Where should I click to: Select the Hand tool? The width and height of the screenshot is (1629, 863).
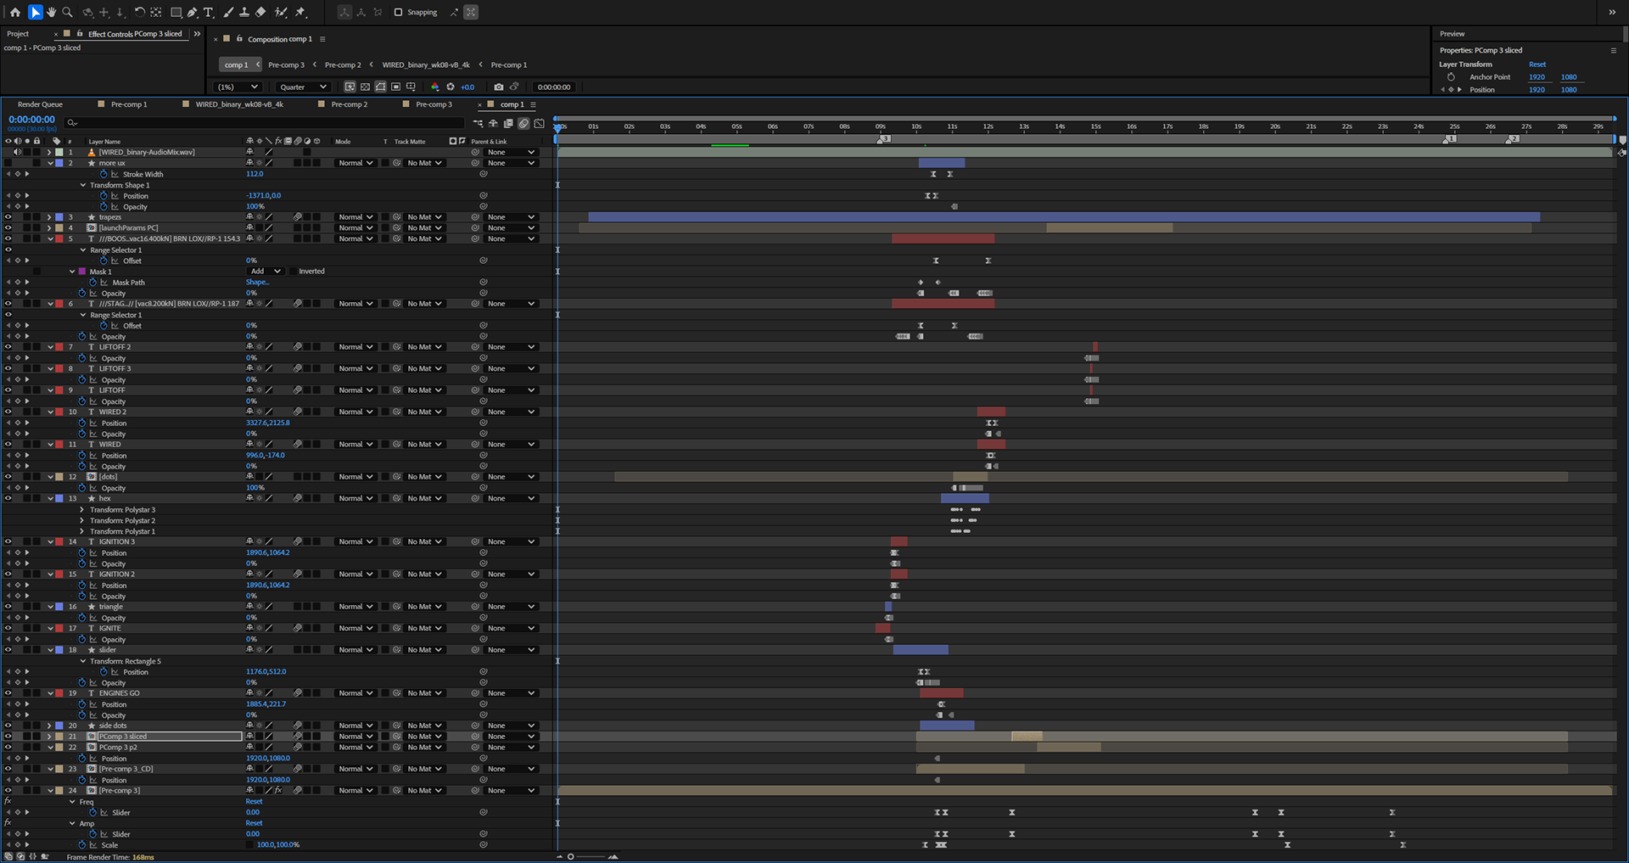(x=51, y=12)
